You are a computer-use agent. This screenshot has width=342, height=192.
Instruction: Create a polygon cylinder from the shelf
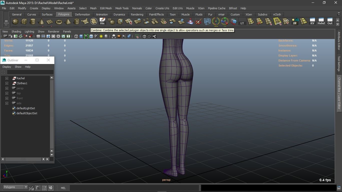33,21
